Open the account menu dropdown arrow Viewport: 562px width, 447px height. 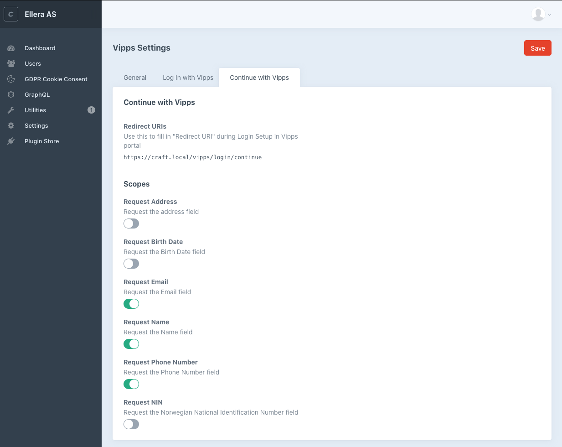click(x=550, y=15)
